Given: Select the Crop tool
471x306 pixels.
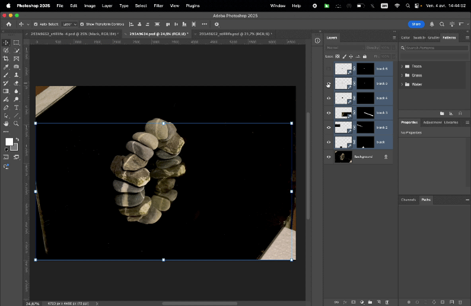Looking at the screenshot, I should tap(6, 59).
